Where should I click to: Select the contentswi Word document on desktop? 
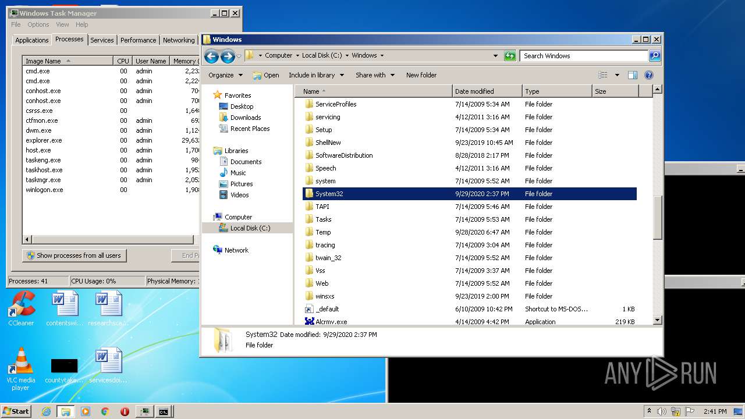tap(64, 308)
